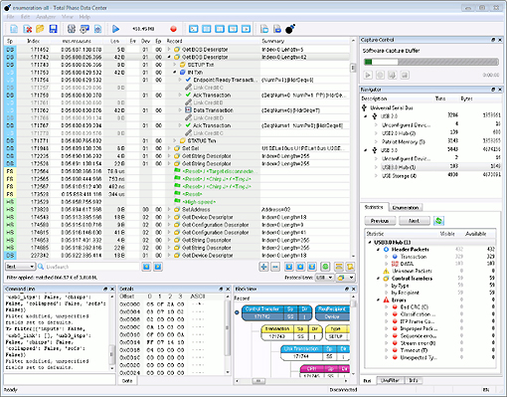
Task: Collapse the USB 2.0 navigator node
Action: 366,116
